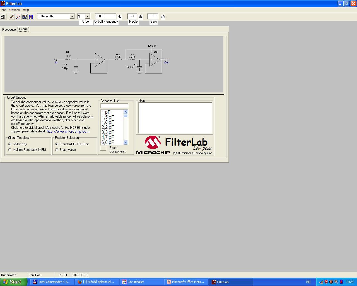Image resolution: width=357 pixels, height=286 pixels.
Task: Open the Butterworth approximation dropdown
Action: [72, 16]
